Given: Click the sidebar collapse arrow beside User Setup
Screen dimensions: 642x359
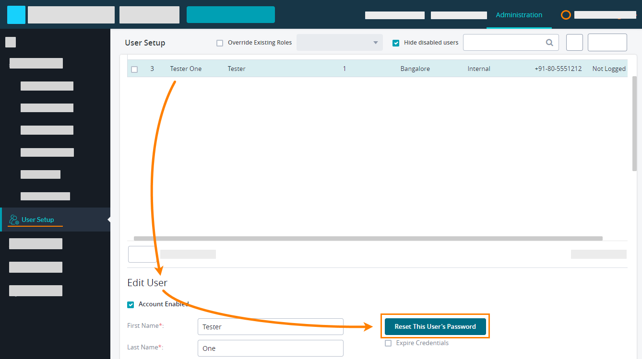Looking at the screenshot, I should [x=108, y=220].
